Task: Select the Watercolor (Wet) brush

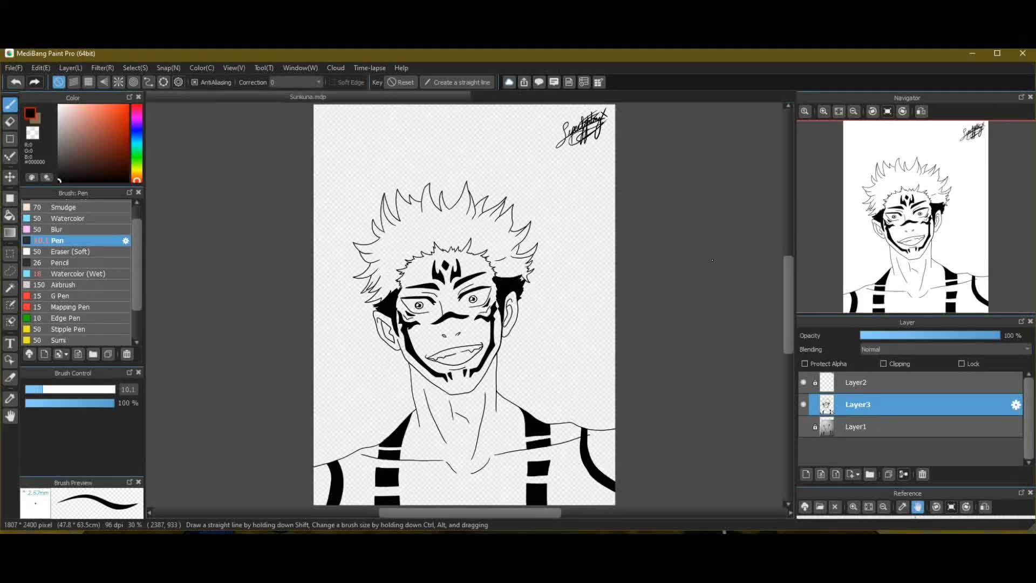Action: point(76,274)
